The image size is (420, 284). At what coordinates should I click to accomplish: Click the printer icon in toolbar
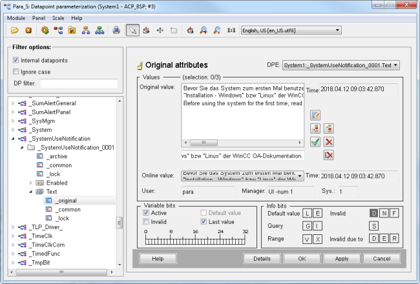click(x=116, y=30)
